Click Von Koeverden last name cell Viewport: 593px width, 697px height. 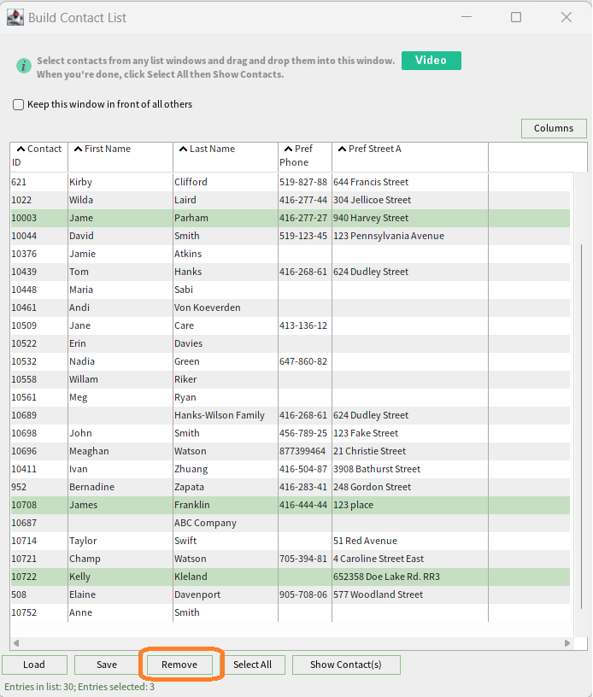(226, 307)
